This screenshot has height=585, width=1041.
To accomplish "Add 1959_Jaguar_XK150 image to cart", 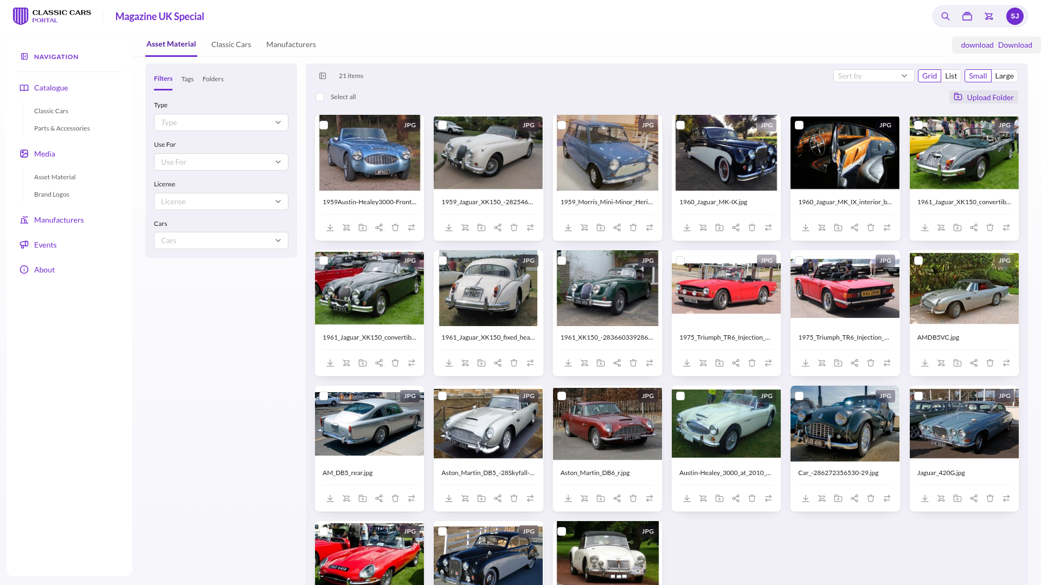I will [x=465, y=227].
